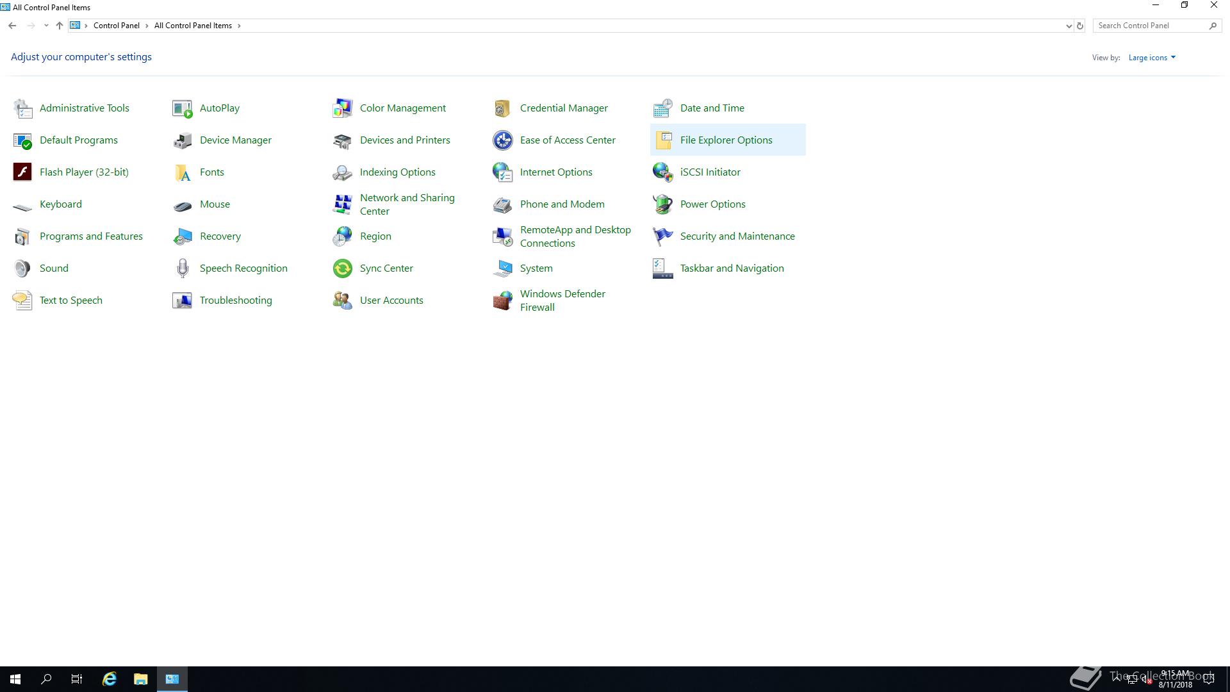Expand the chevron after All Control Panel Items
The height and width of the screenshot is (692, 1230).
239,26
